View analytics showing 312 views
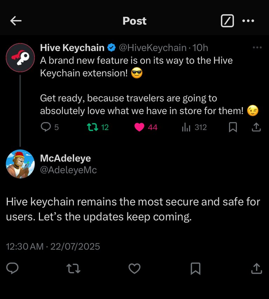The width and height of the screenshot is (269, 299). coord(186,127)
